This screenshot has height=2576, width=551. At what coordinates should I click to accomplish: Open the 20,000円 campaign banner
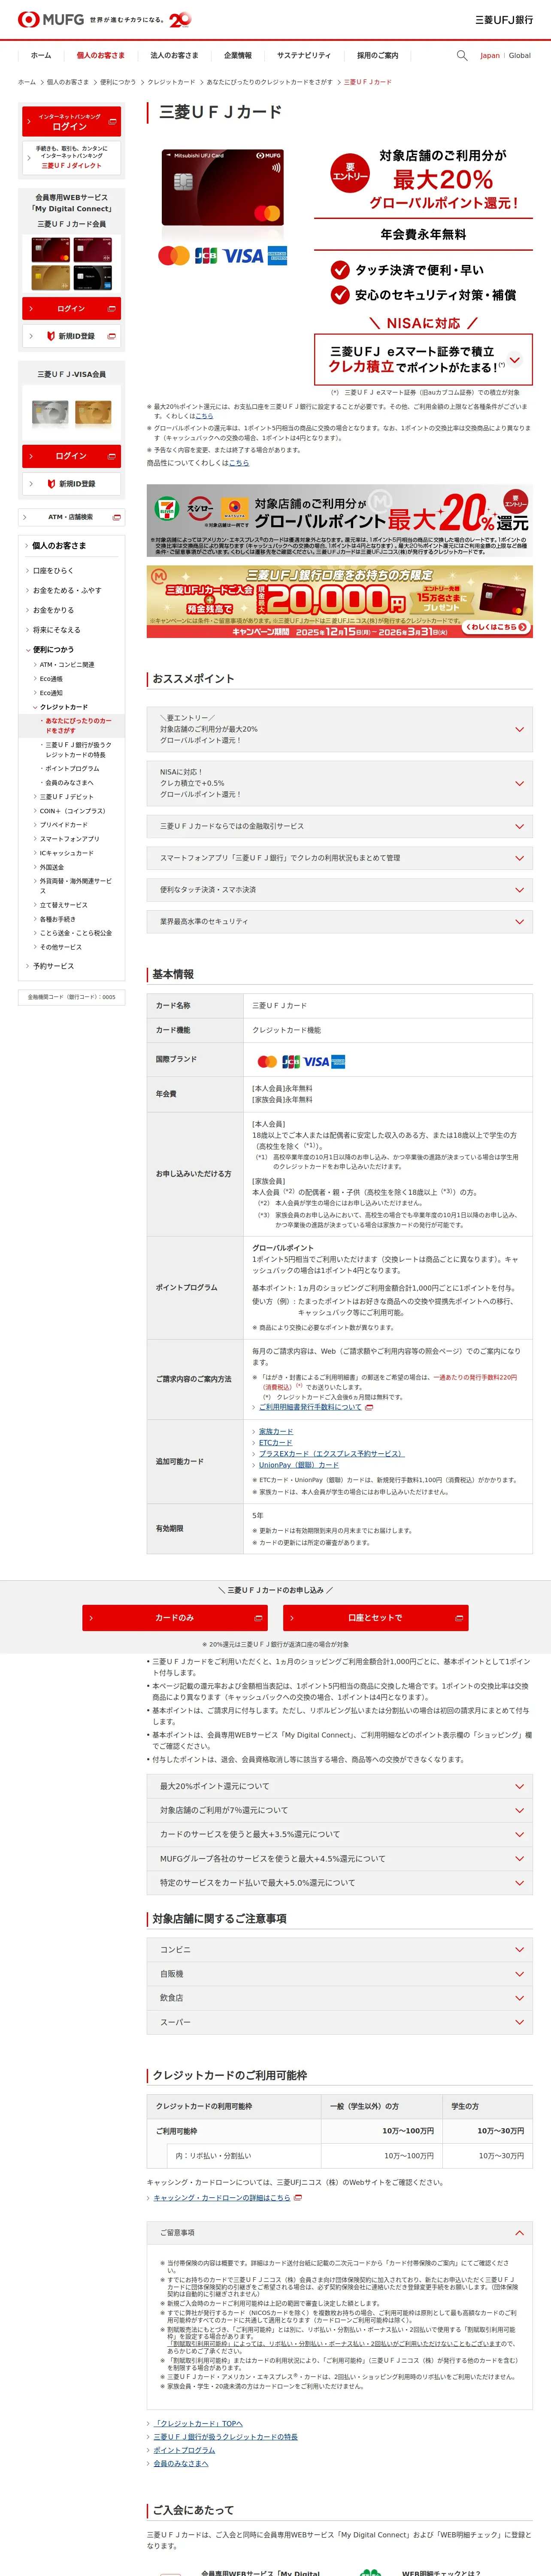339,602
